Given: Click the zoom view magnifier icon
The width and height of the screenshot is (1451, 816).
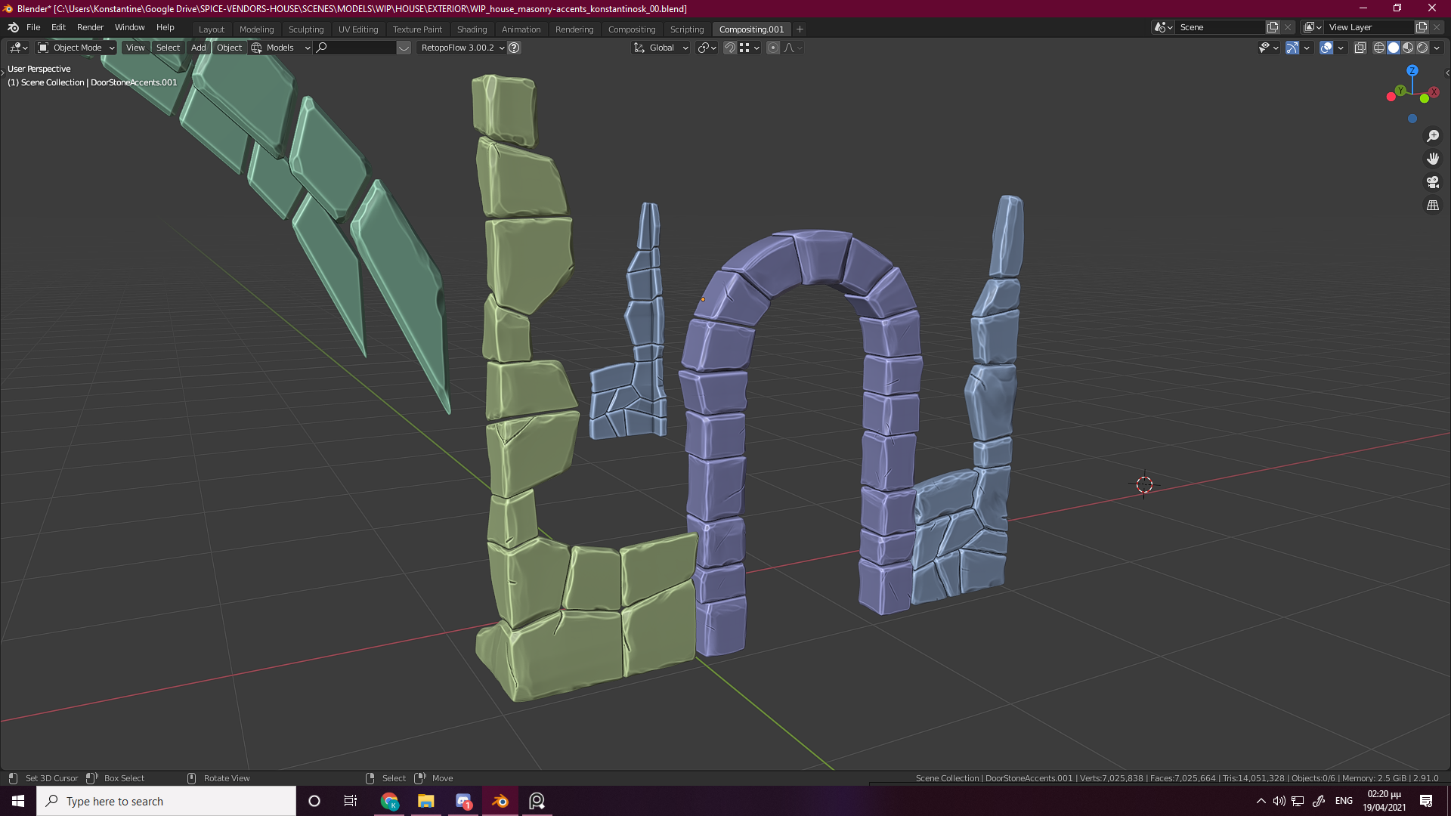Looking at the screenshot, I should (x=1432, y=136).
